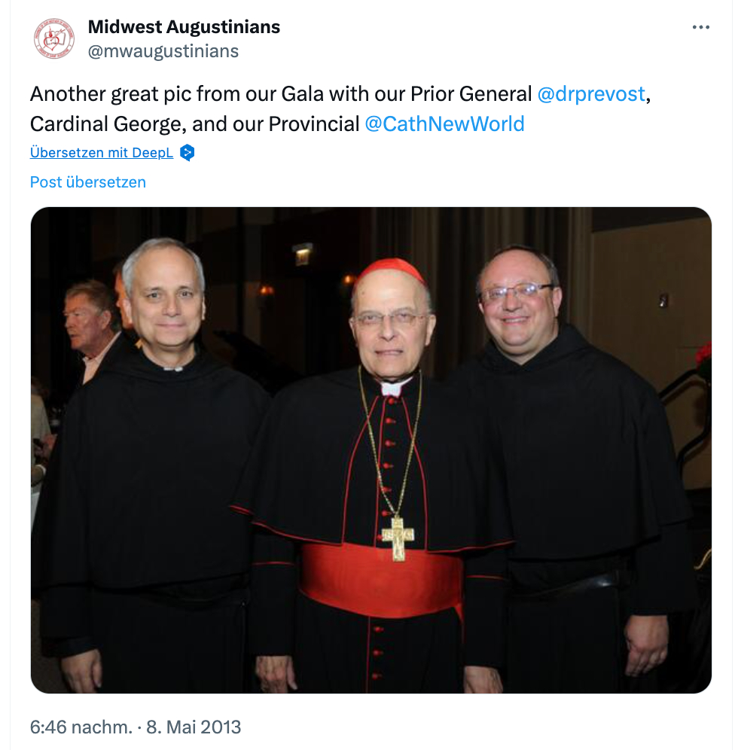Click the gold cross in the photo
738x750 pixels.
398,538
